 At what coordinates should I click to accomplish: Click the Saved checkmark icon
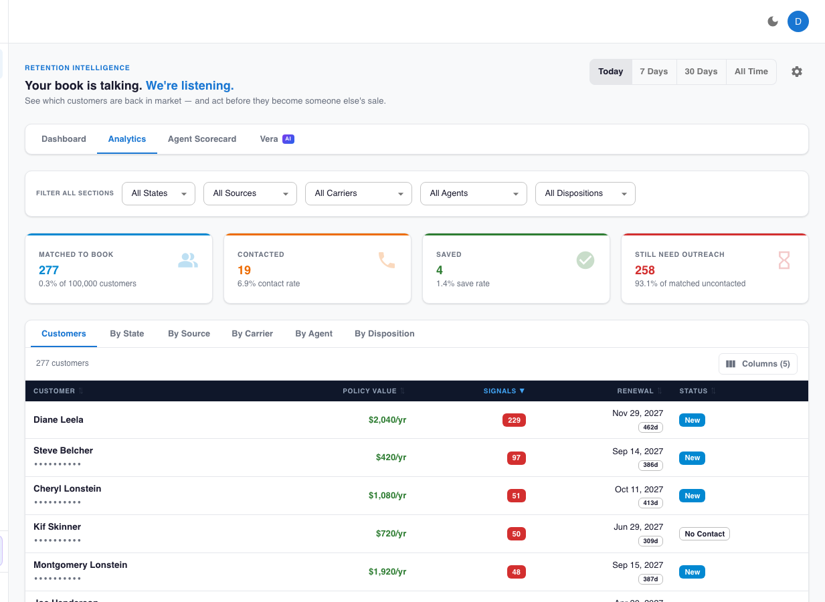[x=585, y=260]
